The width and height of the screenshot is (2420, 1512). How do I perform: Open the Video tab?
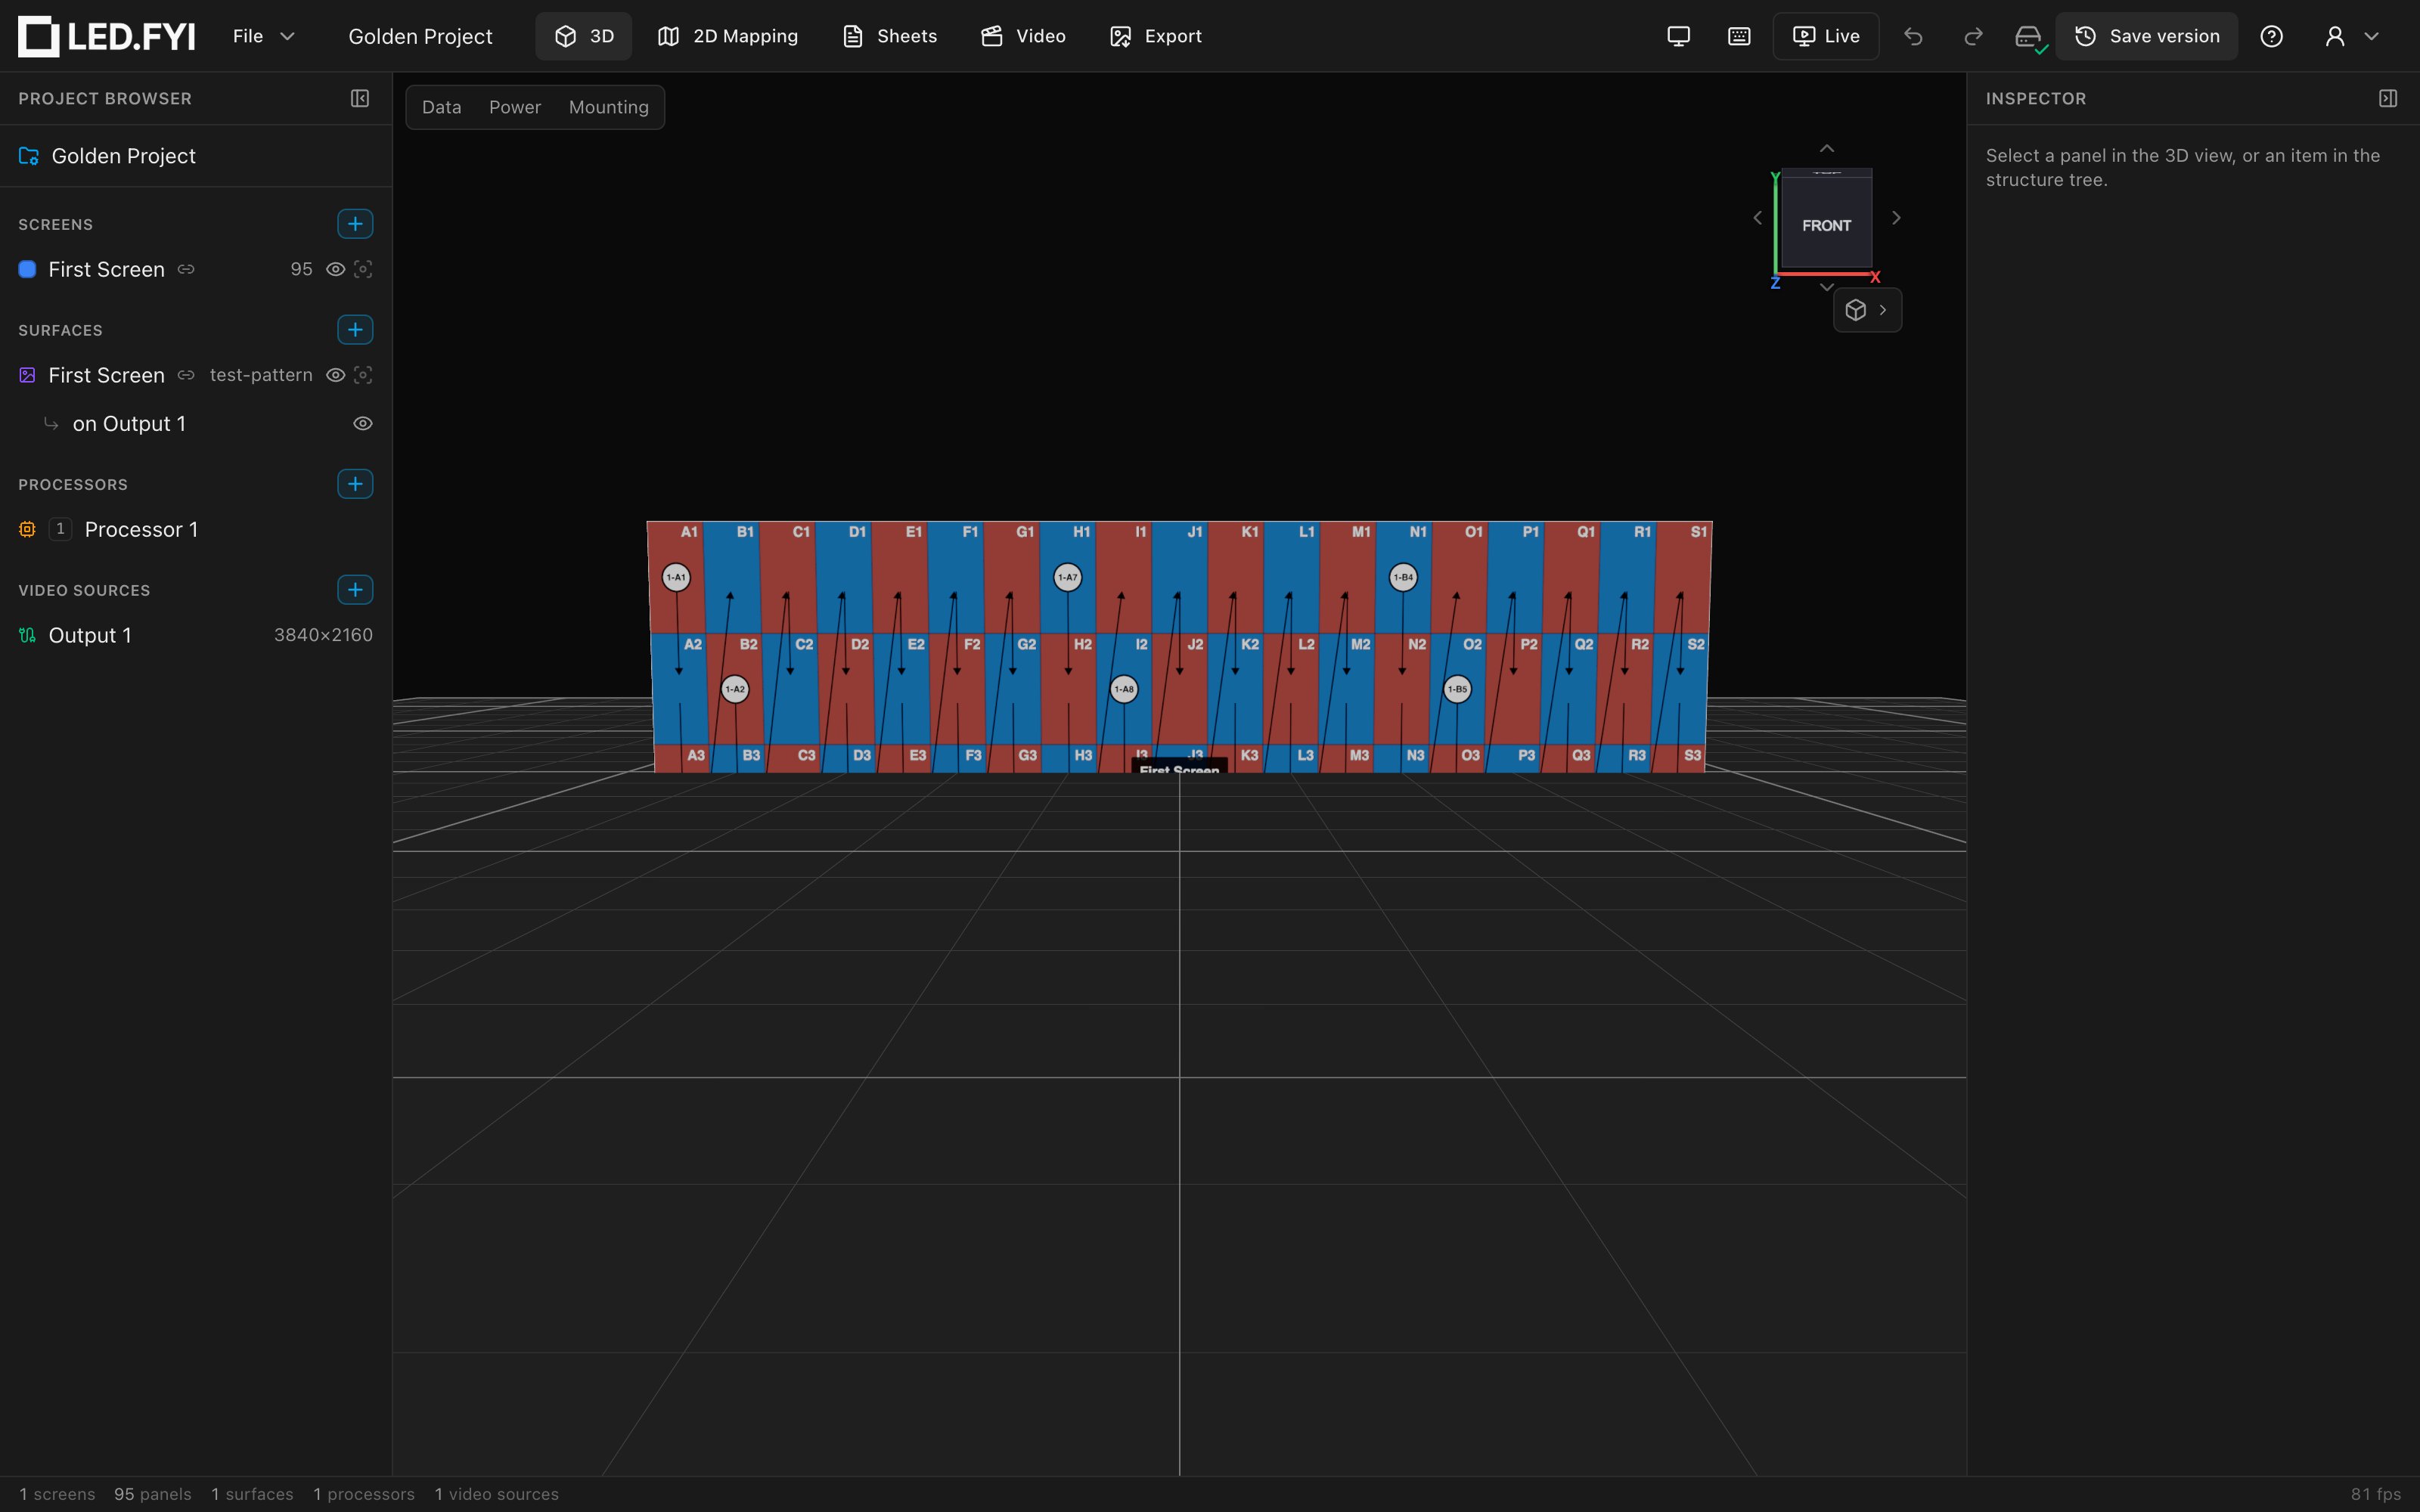tap(1023, 36)
